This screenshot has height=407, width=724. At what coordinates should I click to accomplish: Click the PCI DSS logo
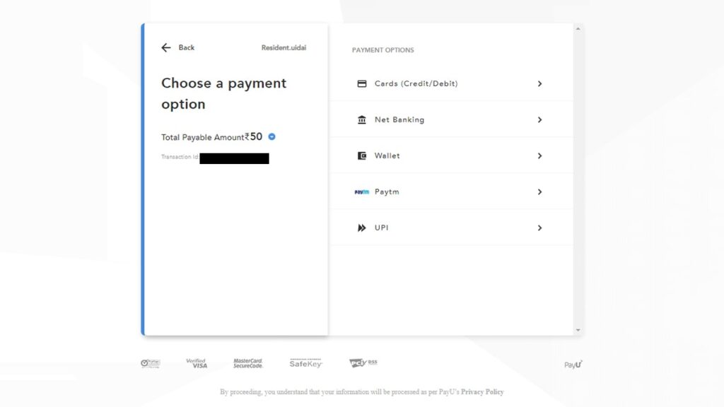pyautogui.click(x=363, y=363)
